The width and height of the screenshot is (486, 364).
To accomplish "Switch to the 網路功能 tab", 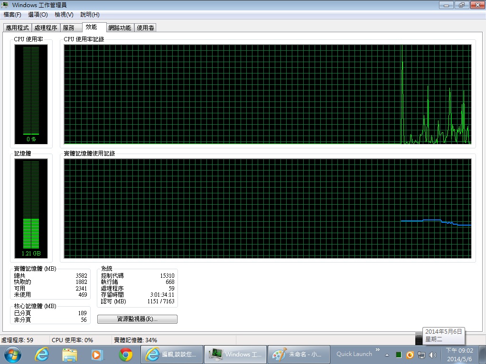I will 120,28.
